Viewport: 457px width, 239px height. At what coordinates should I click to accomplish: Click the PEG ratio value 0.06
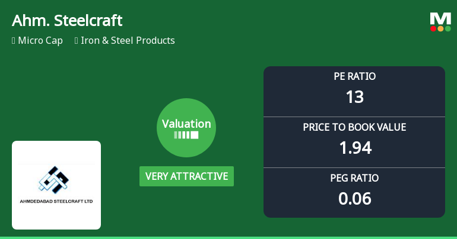[354, 199]
